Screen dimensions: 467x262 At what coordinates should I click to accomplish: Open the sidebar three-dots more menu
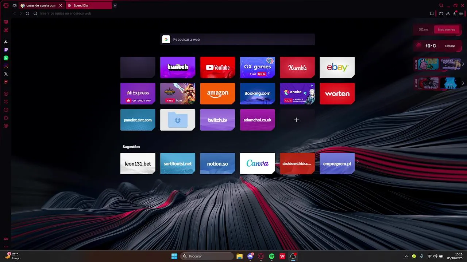(6, 247)
